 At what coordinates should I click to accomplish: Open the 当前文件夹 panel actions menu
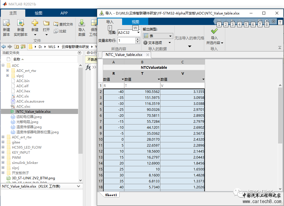(x=79, y=53)
